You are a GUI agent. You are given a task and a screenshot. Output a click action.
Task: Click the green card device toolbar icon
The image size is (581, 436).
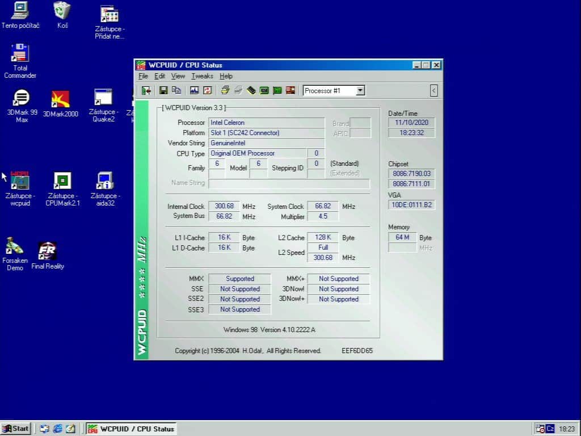pyautogui.click(x=277, y=90)
